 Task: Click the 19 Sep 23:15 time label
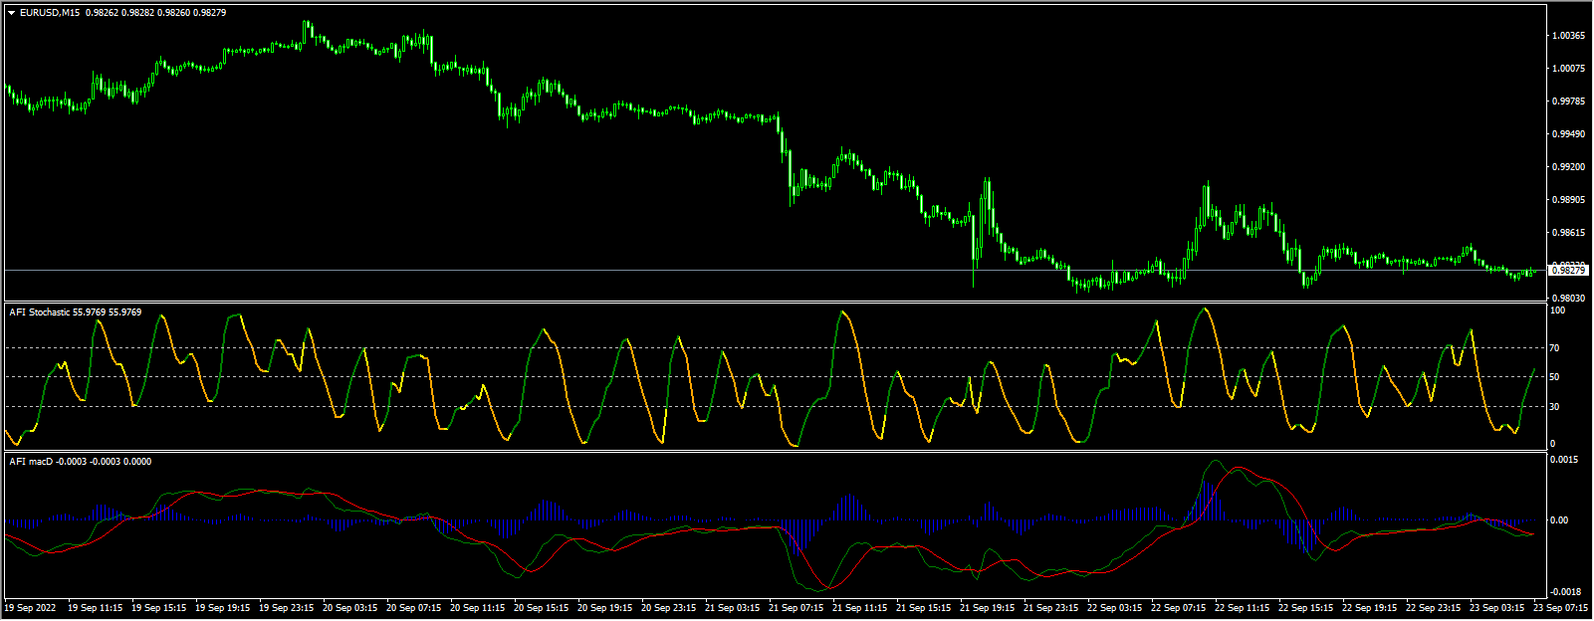click(x=288, y=607)
